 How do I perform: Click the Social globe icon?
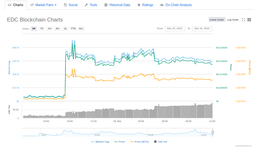tap(65, 5)
